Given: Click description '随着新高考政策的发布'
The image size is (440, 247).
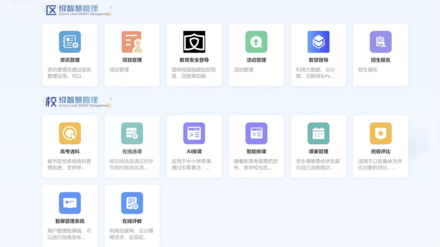Looking at the screenshot, I should (x=256, y=164).
